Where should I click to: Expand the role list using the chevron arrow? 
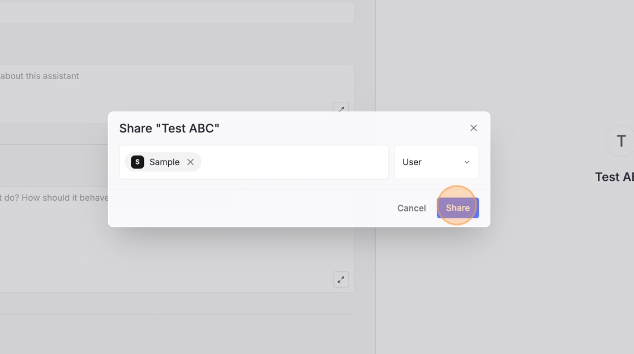pyautogui.click(x=467, y=162)
